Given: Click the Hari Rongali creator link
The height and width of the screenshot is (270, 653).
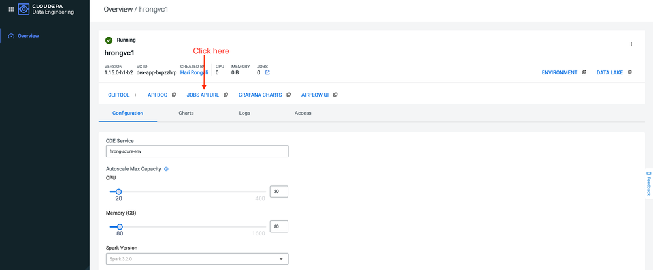Looking at the screenshot, I should click(194, 72).
